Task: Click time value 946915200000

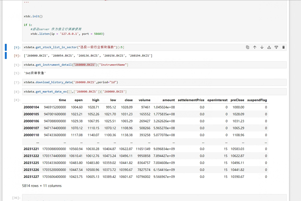Action: point(55,107)
